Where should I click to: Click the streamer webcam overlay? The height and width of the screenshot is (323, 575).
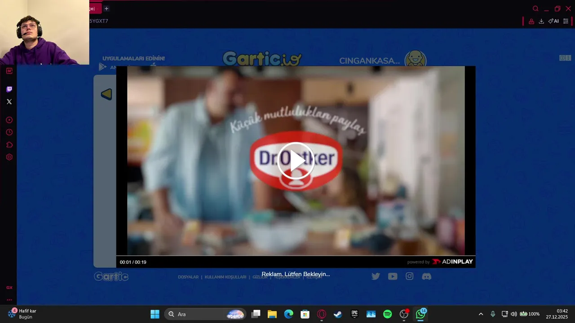[x=44, y=32]
